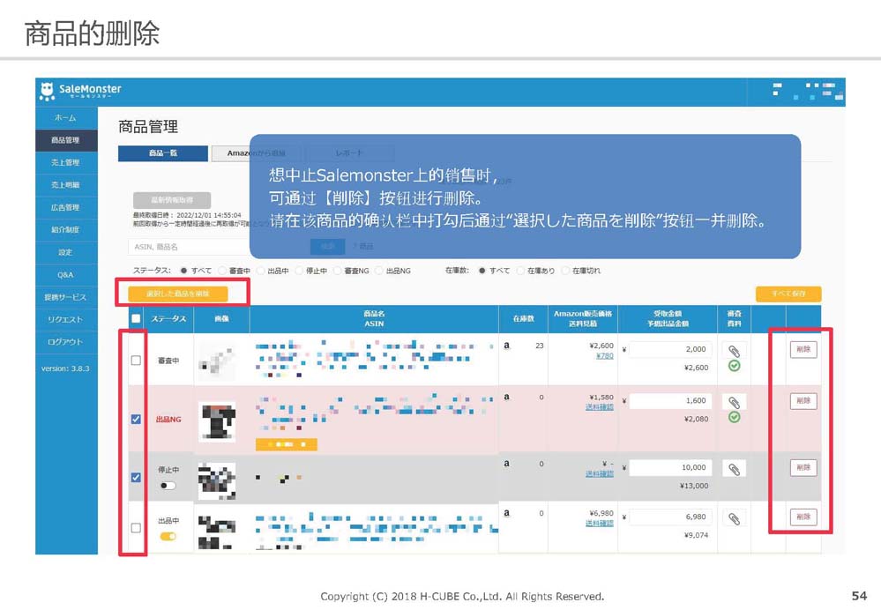Open 売上管理 in the sidebar

point(66,163)
